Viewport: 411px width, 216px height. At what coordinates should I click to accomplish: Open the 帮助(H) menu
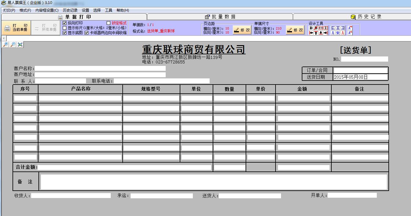pos(123,10)
